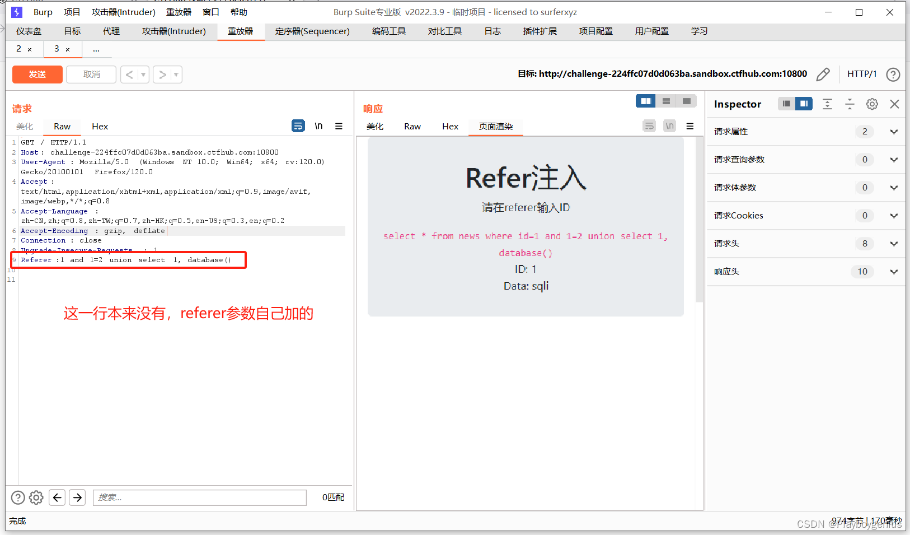Screen dimensions: 910x535
Task: Switch response view to 页面渲染
Action: [496, 127]
